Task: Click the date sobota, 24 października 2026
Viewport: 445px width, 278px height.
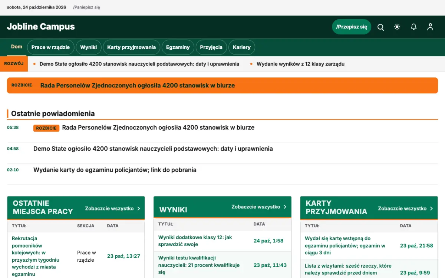Action: click(x=36, y=7)
